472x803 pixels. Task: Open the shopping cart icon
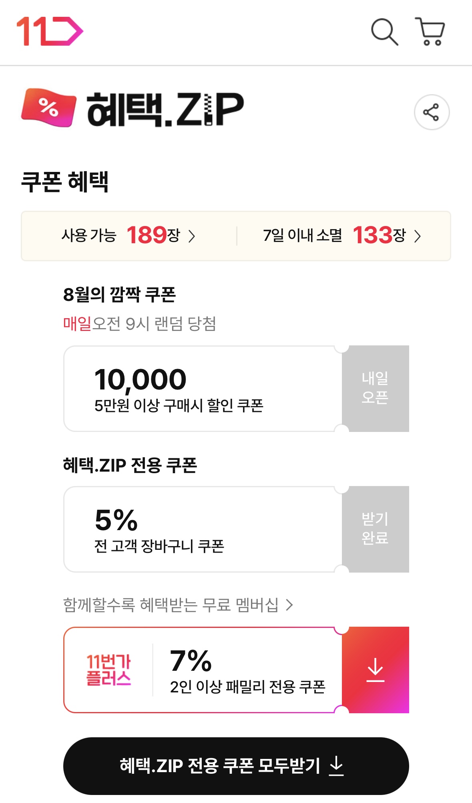pos(430,31)
